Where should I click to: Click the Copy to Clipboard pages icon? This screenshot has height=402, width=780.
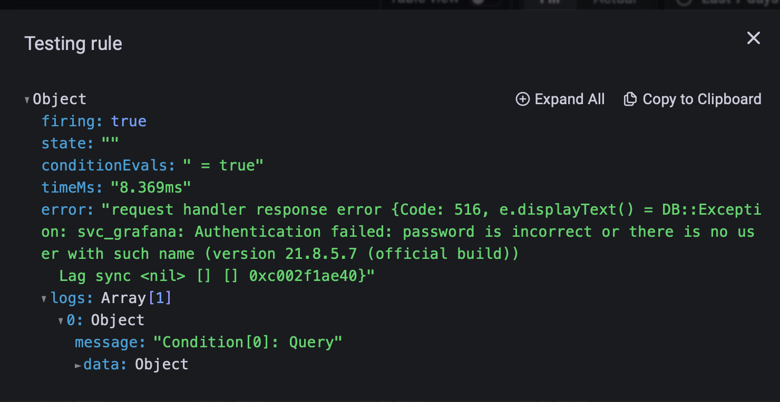pyautogui.click(x=630, y=99)
